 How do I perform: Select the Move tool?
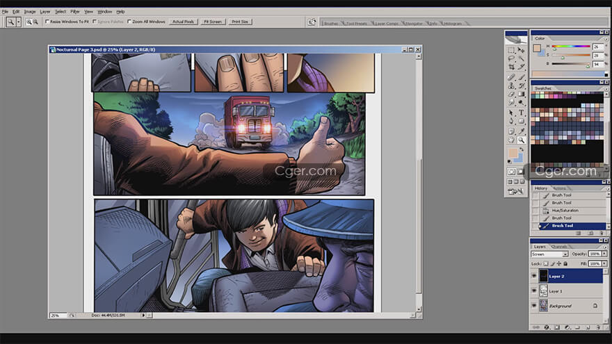521,50
